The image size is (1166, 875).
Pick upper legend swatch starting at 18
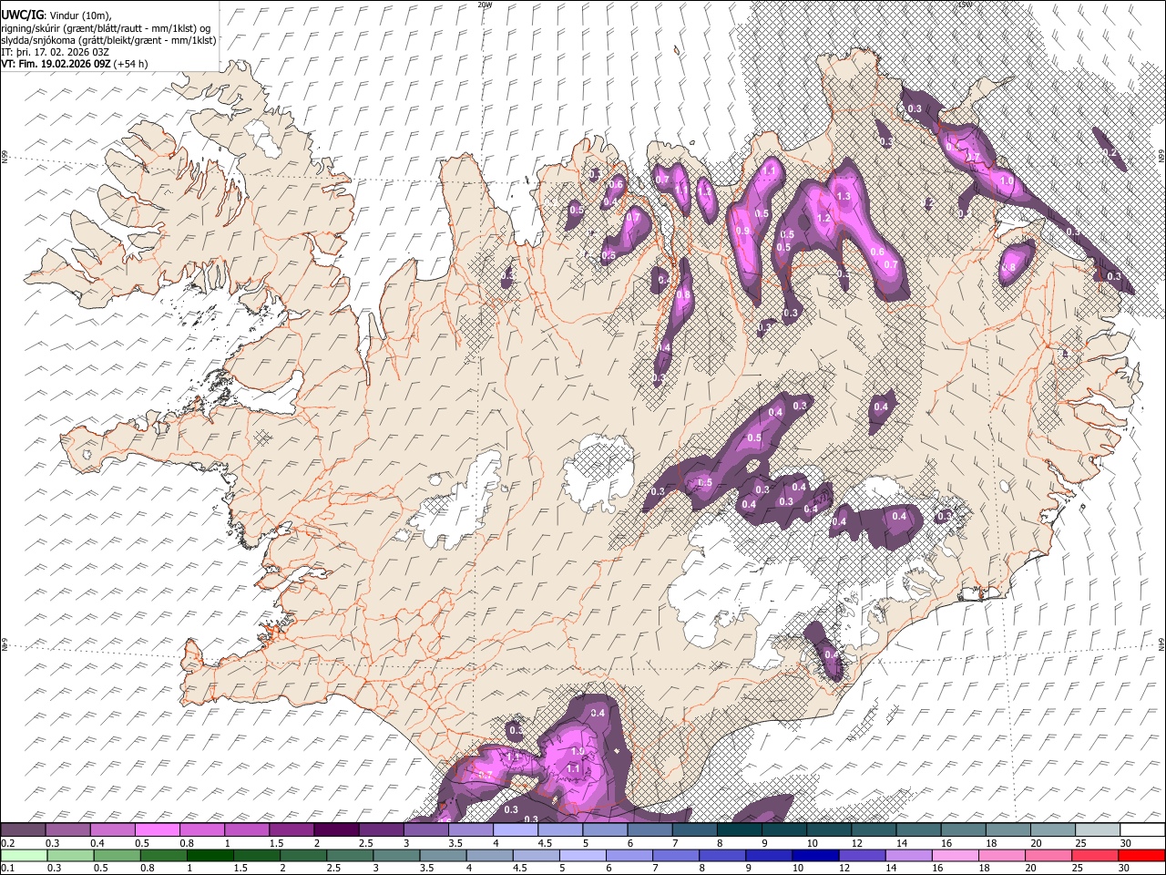click(x=1007, y=830)
